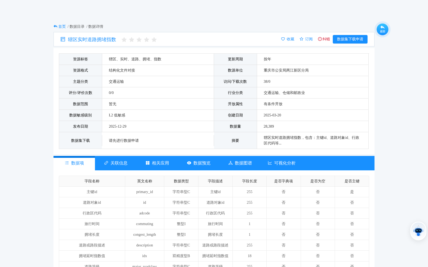This screenshot has width=428, height=267.
Task: Click the home arrow icon in breadcrumb
Action: click(55, 26)
